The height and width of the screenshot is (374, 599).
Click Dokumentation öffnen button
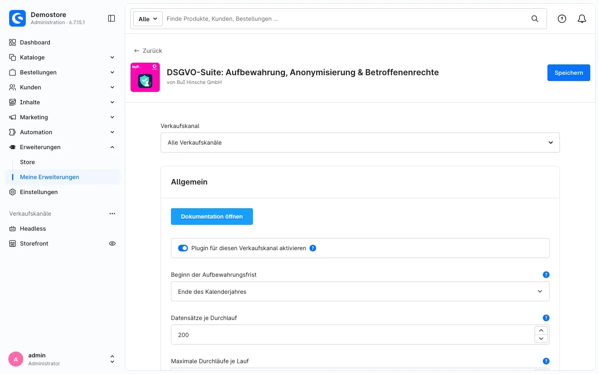coord(212,217)
